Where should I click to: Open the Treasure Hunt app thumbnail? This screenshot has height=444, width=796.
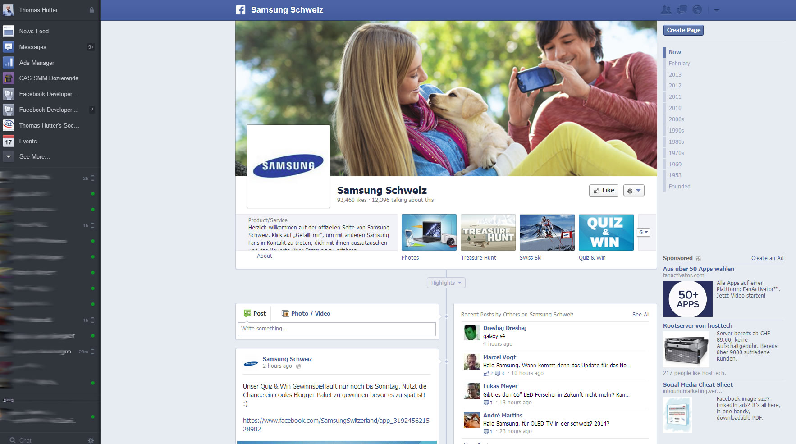coord(488,232)
